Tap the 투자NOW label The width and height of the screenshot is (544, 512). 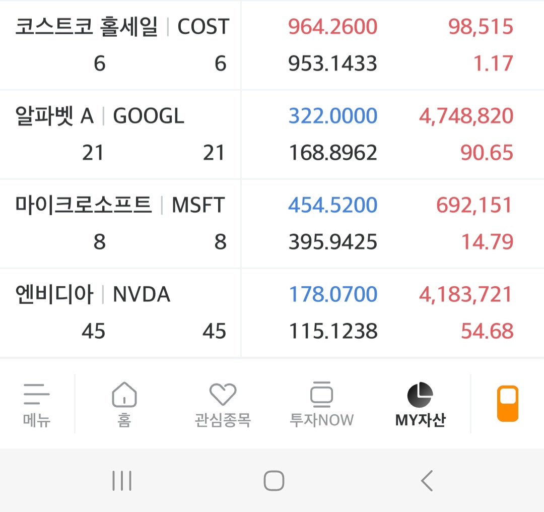tap(321, 420)
